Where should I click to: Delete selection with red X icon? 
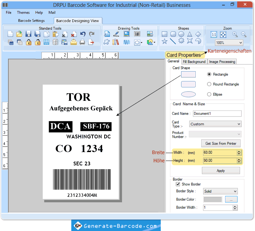(74, 34)
